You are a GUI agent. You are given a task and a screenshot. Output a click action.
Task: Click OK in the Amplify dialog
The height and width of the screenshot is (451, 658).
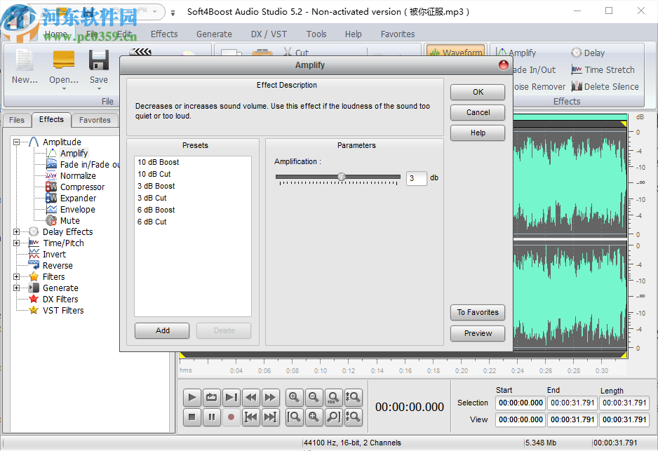(477, 92)
